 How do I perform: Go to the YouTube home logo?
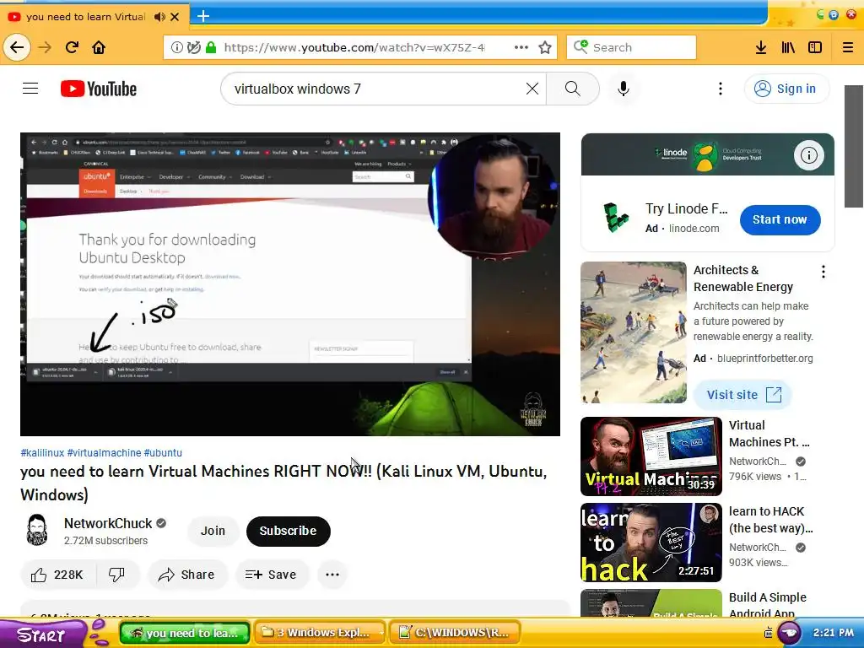99,89
